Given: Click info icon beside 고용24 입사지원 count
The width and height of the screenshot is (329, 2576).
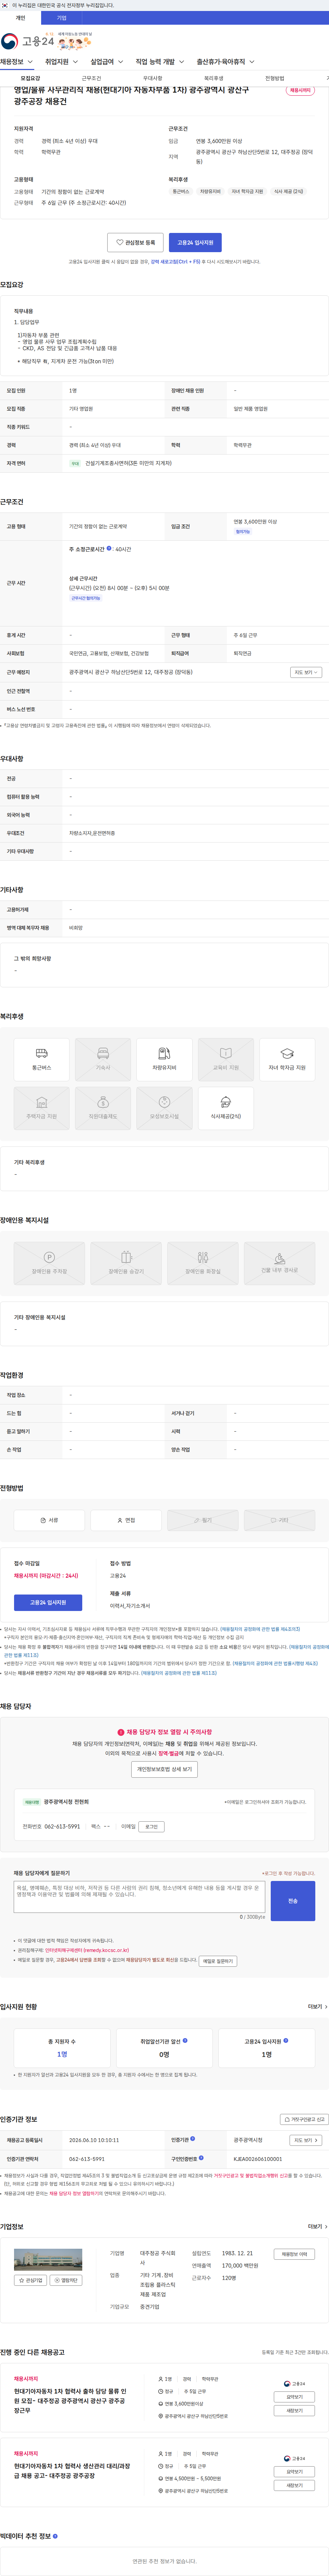Looking at the screenshot, I should coord(287,2040).
